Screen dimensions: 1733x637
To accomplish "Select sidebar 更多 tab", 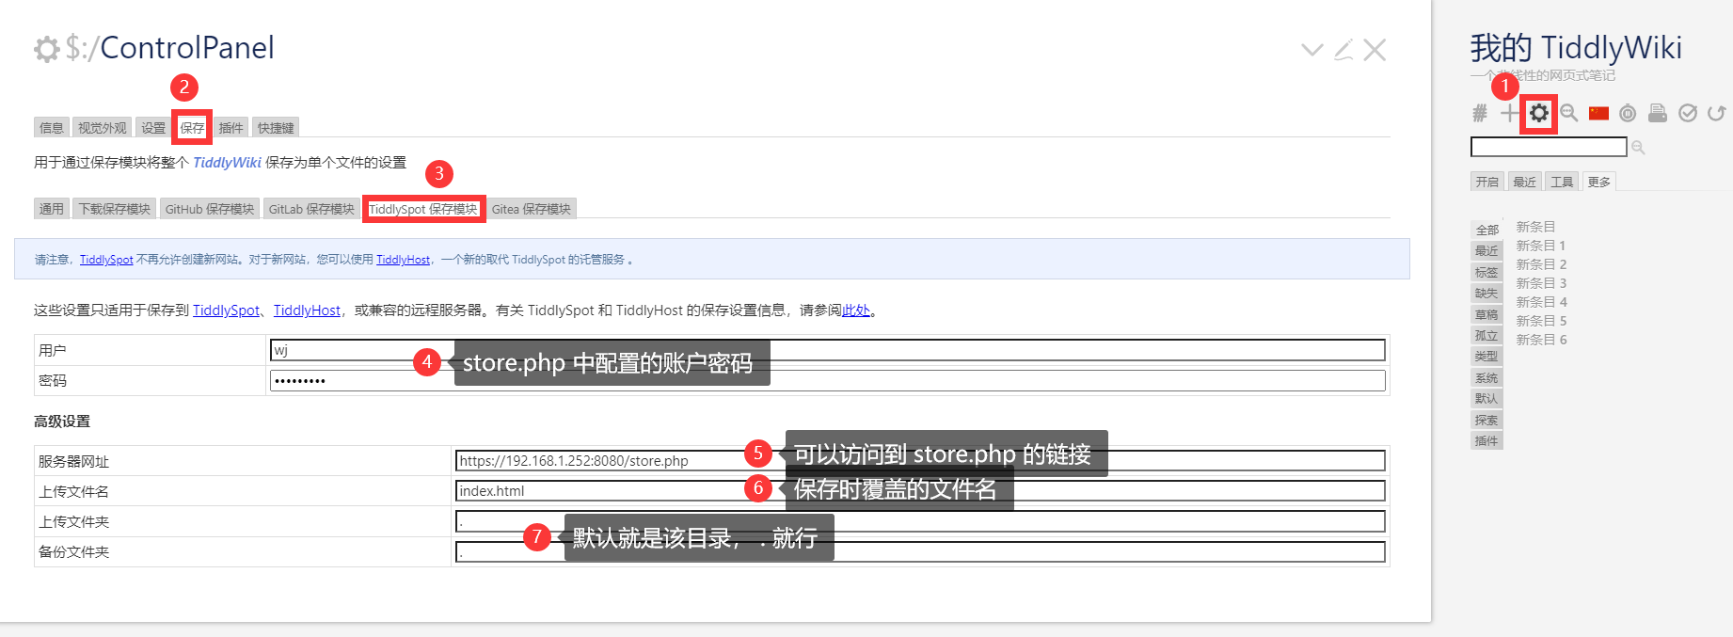I will pos(1599,182).
